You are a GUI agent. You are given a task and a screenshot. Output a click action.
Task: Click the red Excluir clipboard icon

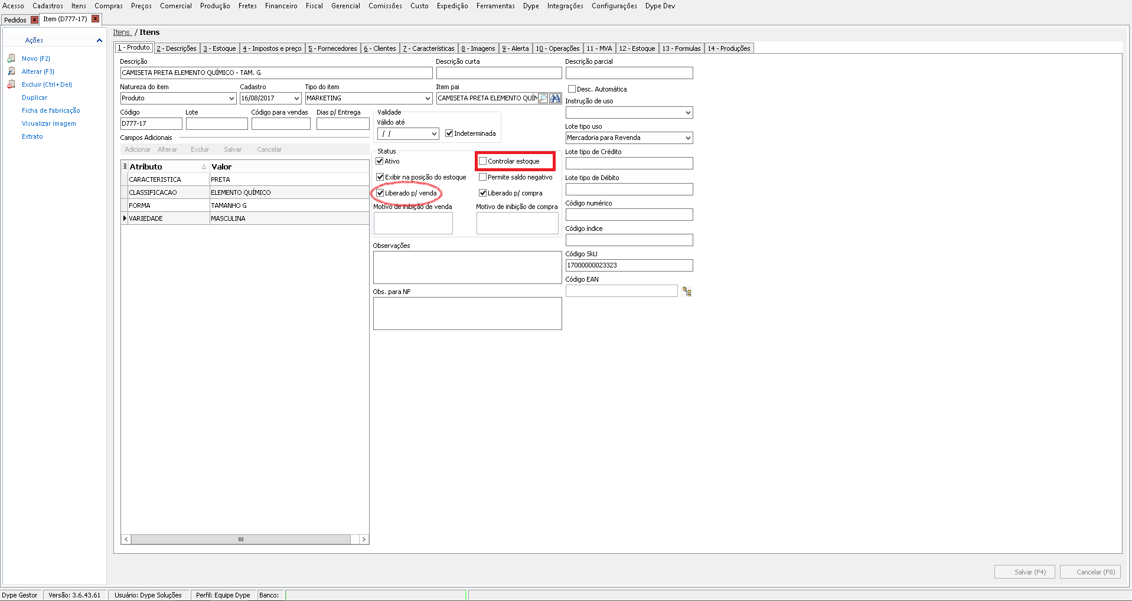click(x=11, y=84)
